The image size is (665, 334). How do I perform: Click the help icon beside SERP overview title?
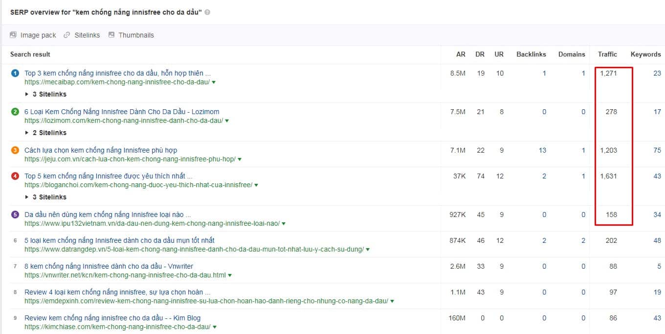(x=207, y=12)
